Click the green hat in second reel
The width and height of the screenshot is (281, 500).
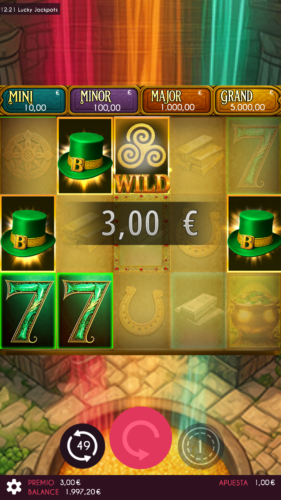pos(85,156)
